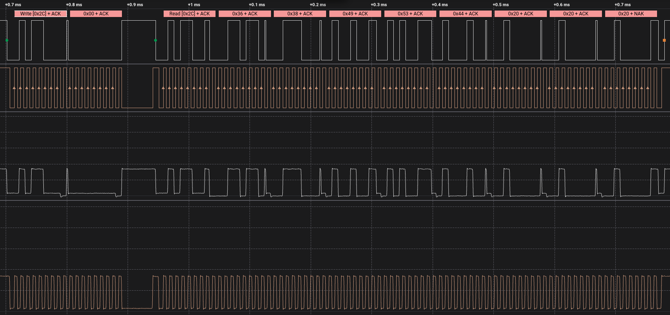Click the "+0.9 ms" time ruler mark
Viewport: 670px width, 315px height.
click(x=135, y=5)
